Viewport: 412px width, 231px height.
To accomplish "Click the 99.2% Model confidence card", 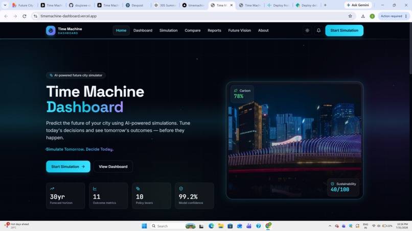I will (194, 196).
